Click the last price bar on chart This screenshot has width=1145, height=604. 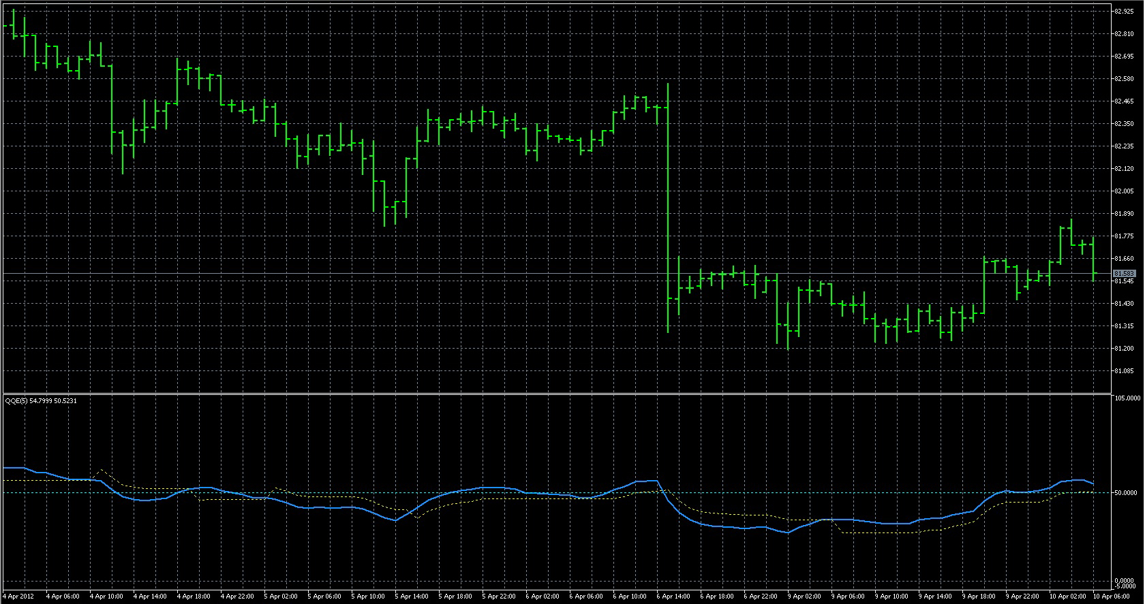click(x=1093, y=259)
